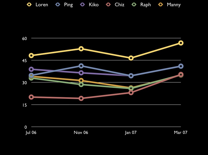Click the green Raph legend marker
This screenshot has width=208, height=155.
[134, 4]
